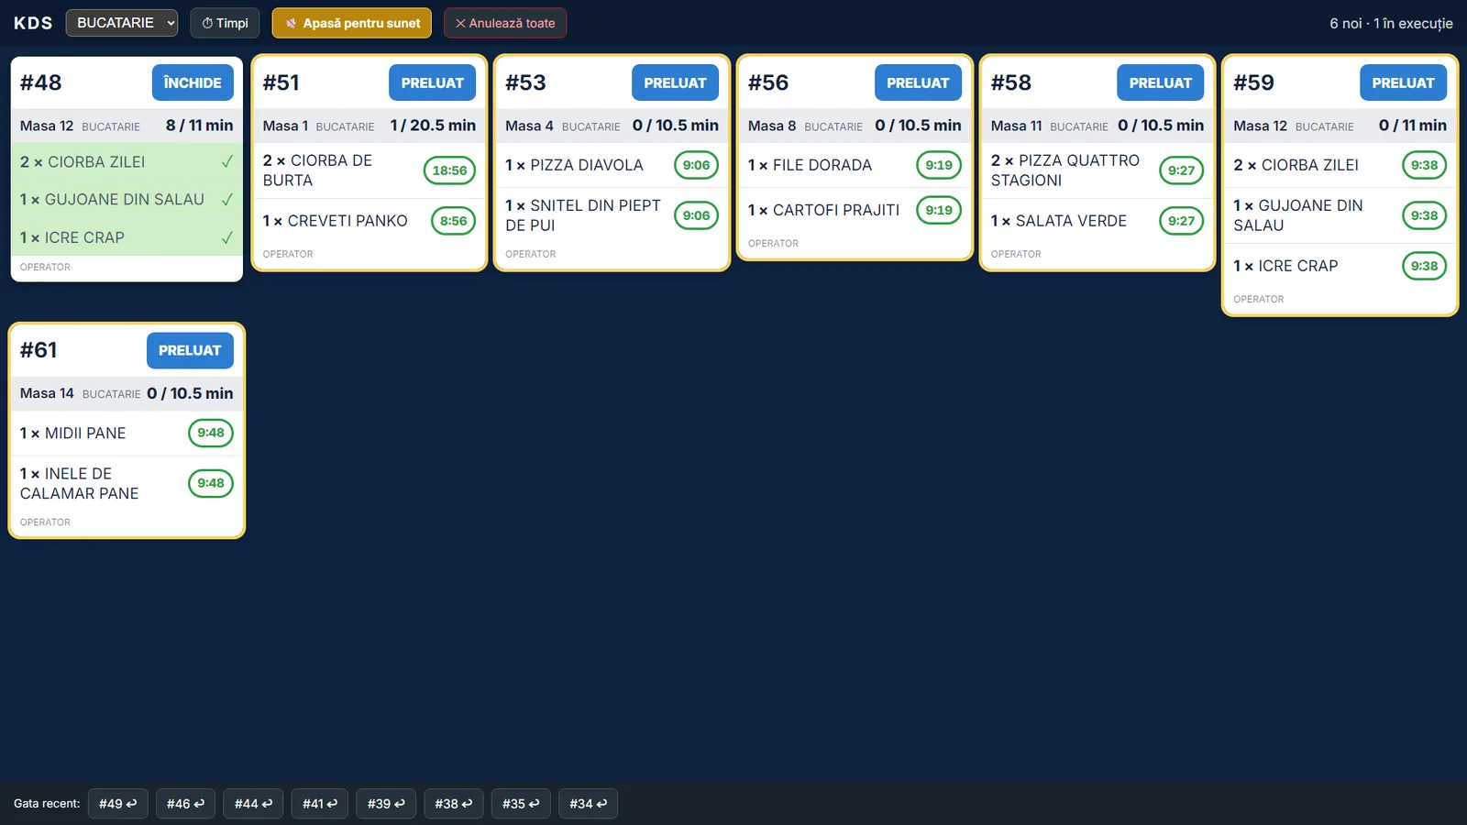Image resolution: width=1467 pixels, height=825 pixels.
Task: Click the 8:56 timer on CREVETI PANKO
Action: coord(453,221)
